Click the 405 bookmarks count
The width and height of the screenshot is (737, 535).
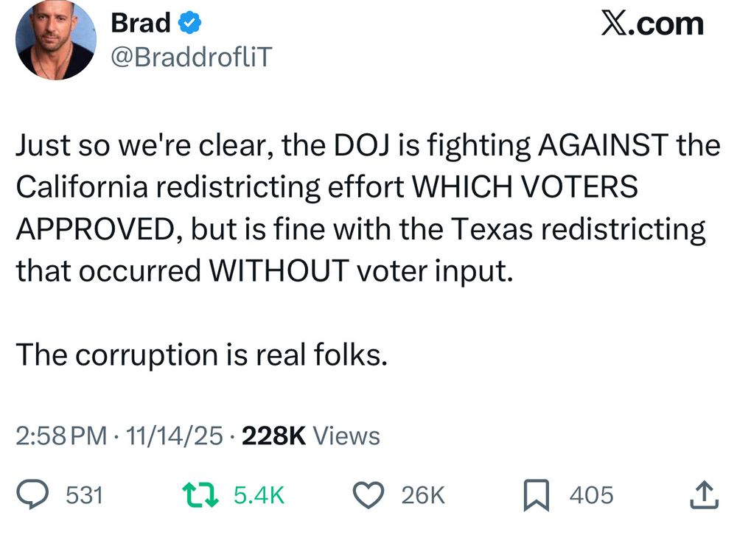591,495
